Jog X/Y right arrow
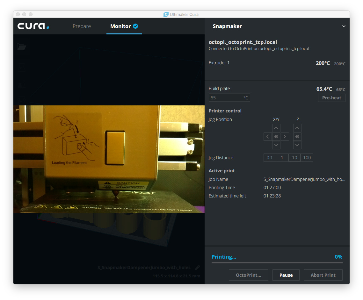This screenshot has width=363, height=300. coord(285,137)
